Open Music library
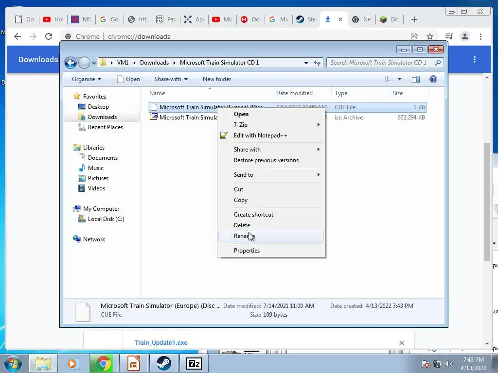 pyautogui.click(x=95, y=168)
